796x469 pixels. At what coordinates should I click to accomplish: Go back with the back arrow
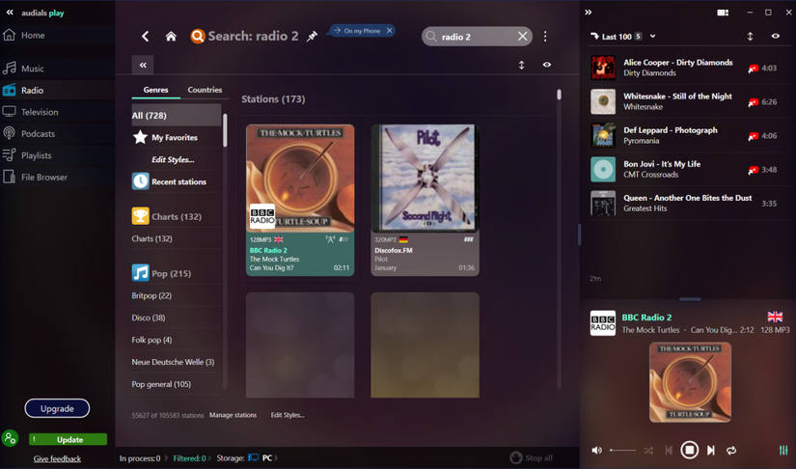tap(145, 36)
